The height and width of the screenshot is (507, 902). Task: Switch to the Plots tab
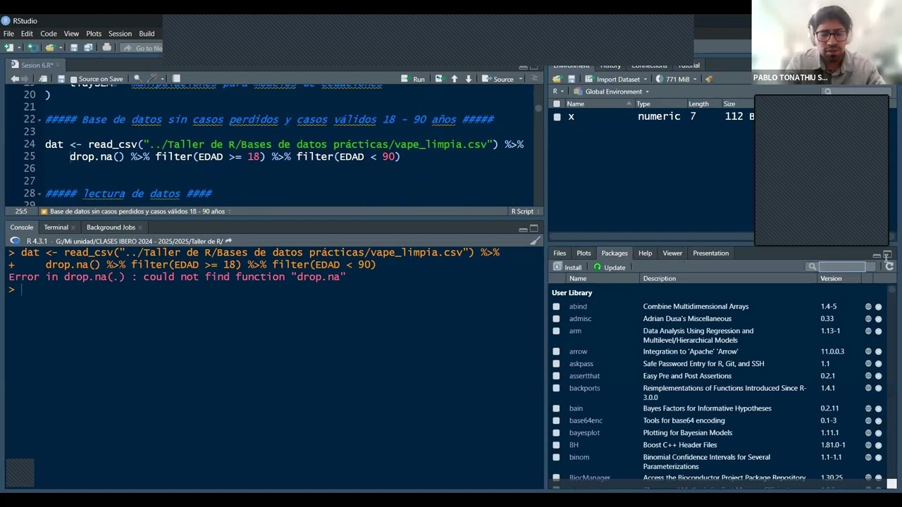click(583, 254)
